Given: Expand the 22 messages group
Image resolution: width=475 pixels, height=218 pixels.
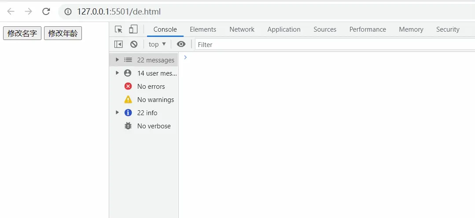Looking at the screenshot, I should coord(117,60).
